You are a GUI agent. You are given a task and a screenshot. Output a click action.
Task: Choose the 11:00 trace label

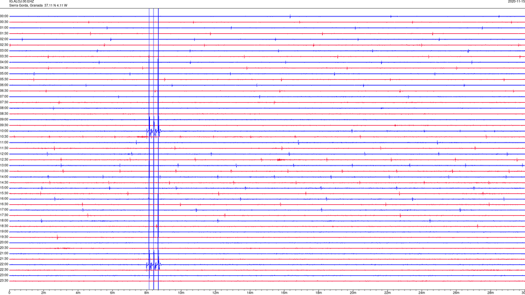(4, 142)
